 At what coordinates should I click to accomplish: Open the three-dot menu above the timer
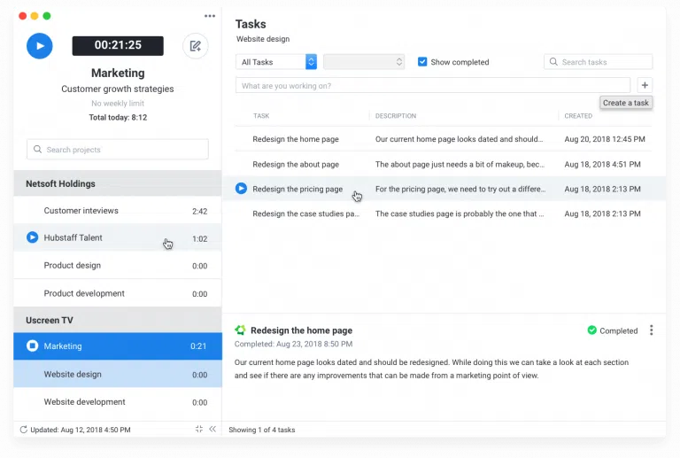coord(210,16)
